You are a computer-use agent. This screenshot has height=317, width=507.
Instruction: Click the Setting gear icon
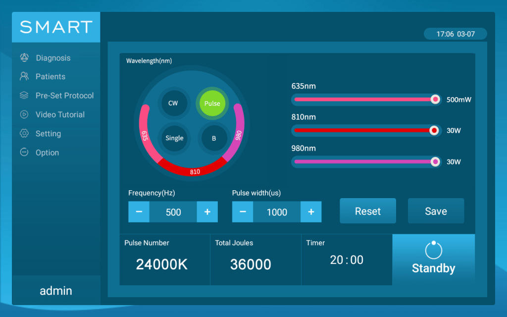[24, 133]
